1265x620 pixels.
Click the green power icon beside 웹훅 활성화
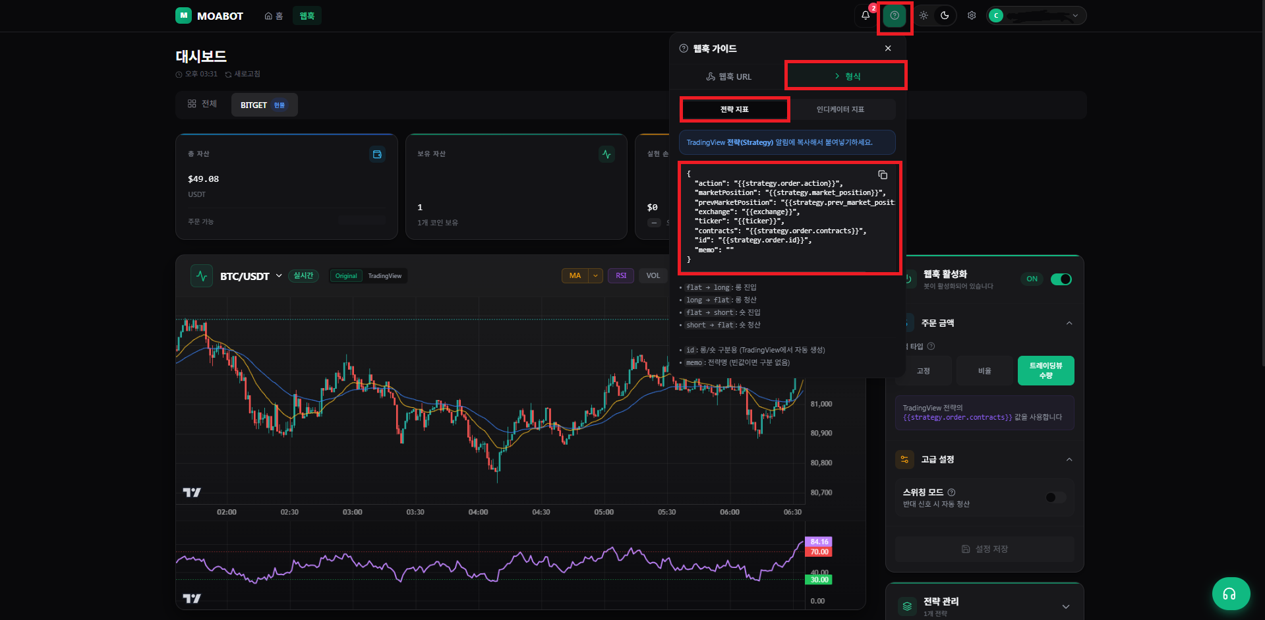tap(909, 279)
